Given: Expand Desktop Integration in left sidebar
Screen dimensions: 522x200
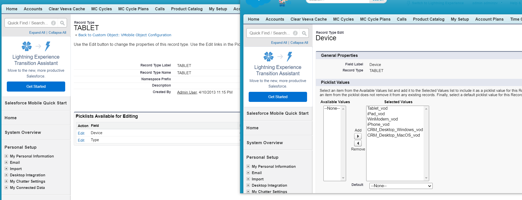Looking at the screenshot, I should point(6,175).
